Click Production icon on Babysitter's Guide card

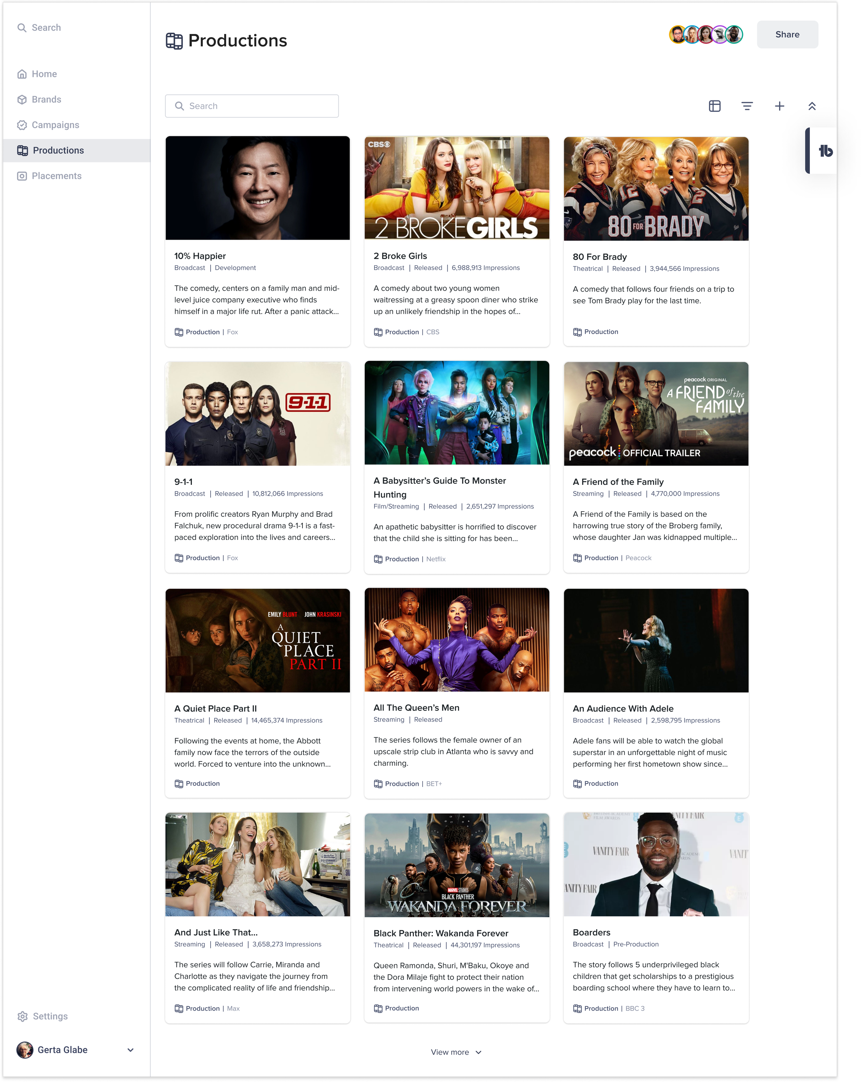point(378,559)
